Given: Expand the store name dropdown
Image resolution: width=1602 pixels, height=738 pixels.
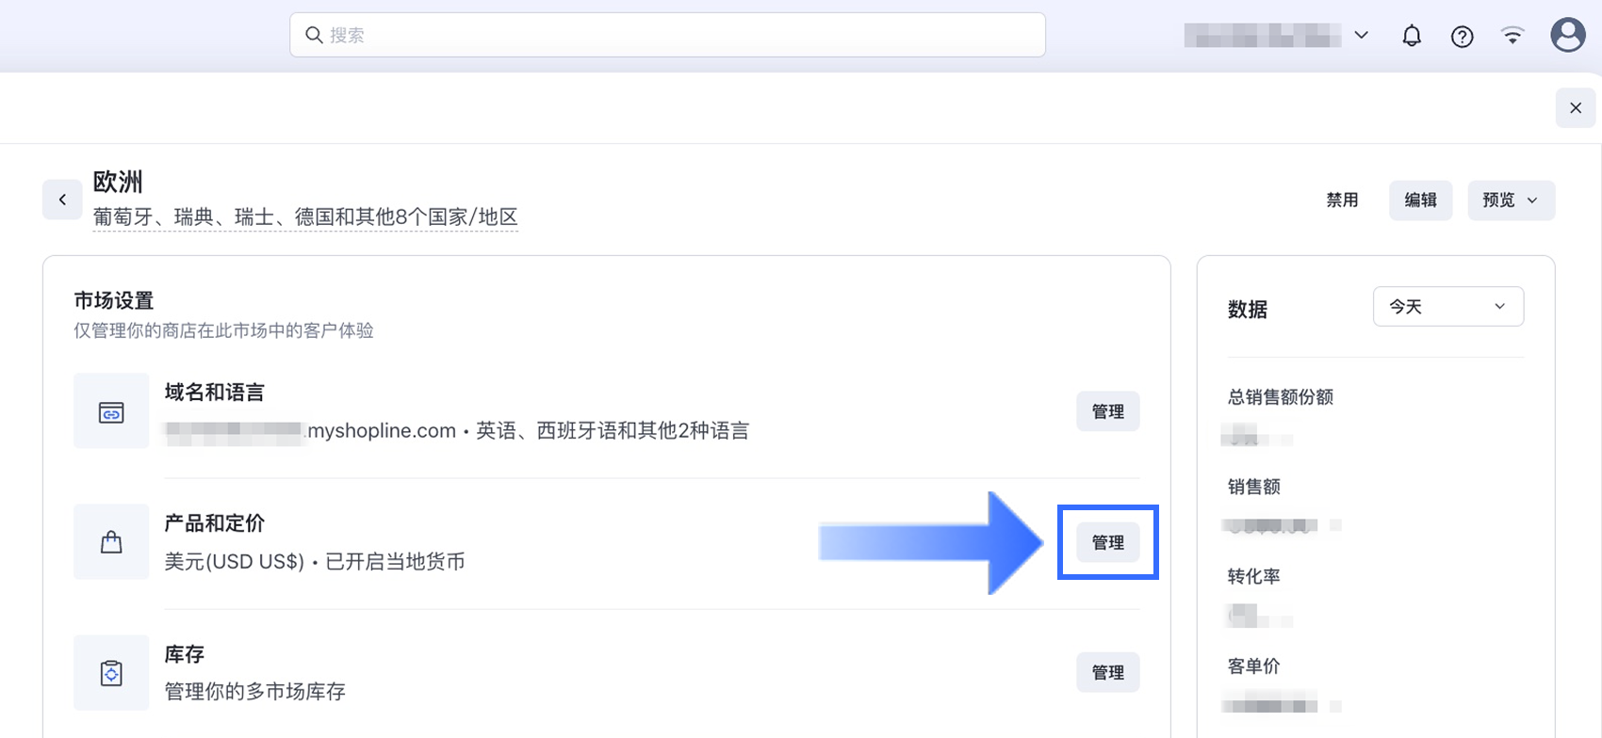Looking at the screenshot, I should 1361,36.
